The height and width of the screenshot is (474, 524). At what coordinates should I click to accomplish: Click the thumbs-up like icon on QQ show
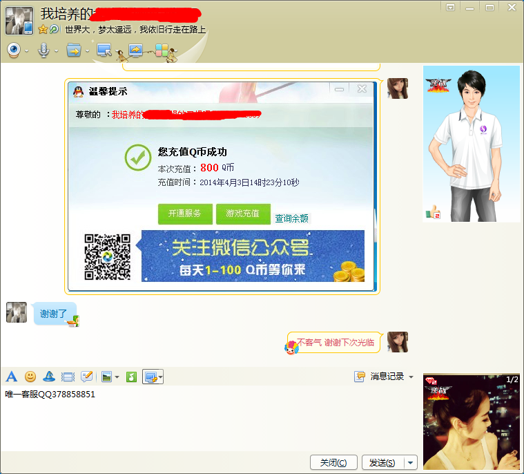pos(433,212)
